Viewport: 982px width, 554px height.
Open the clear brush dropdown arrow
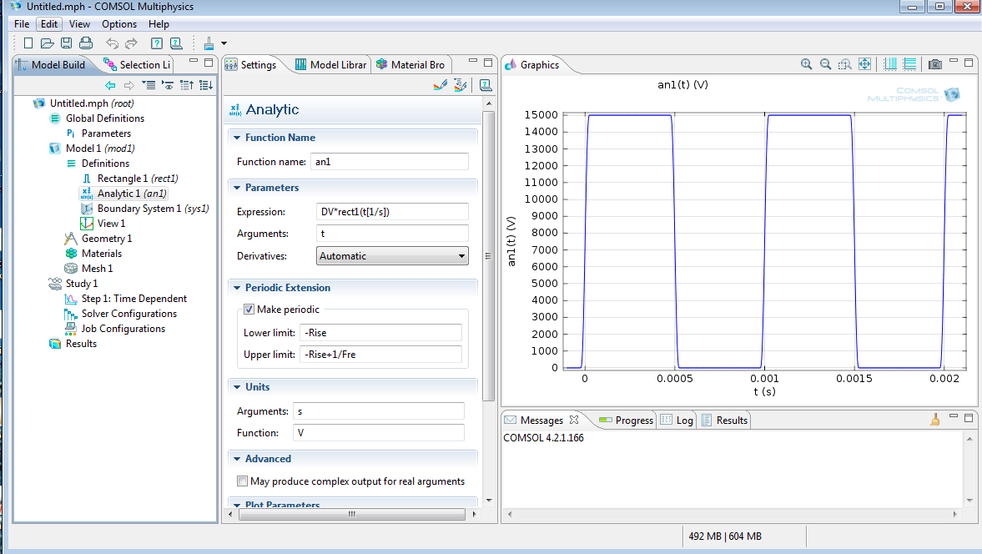coord(224,43)
